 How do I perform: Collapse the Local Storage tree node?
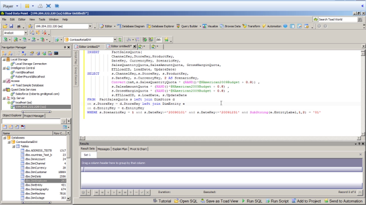pos(4,59)
